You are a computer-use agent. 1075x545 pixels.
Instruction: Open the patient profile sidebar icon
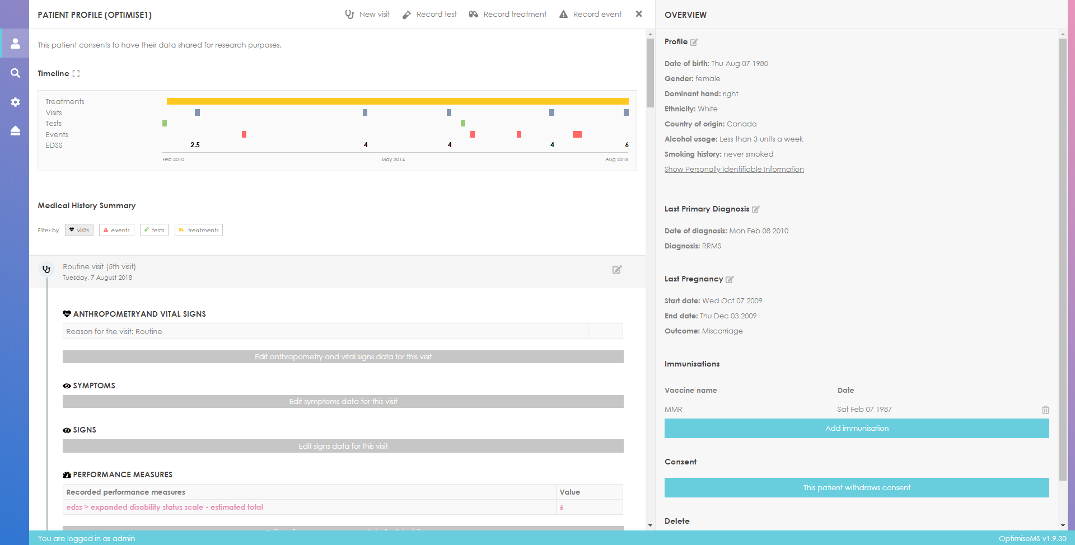point(15,43)
